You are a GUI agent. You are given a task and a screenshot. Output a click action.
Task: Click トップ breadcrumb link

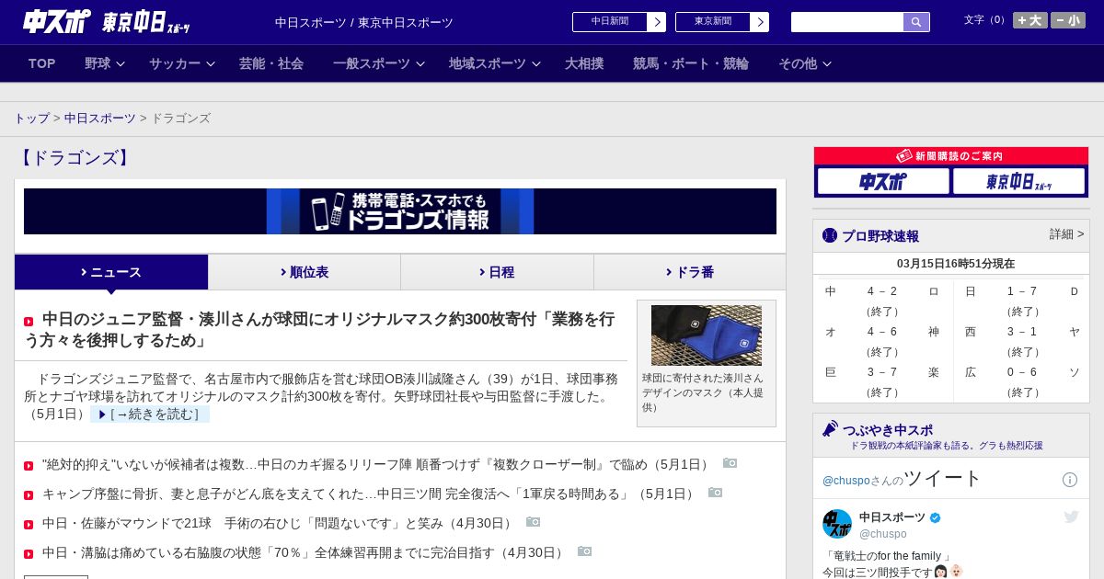coord(32,119)
